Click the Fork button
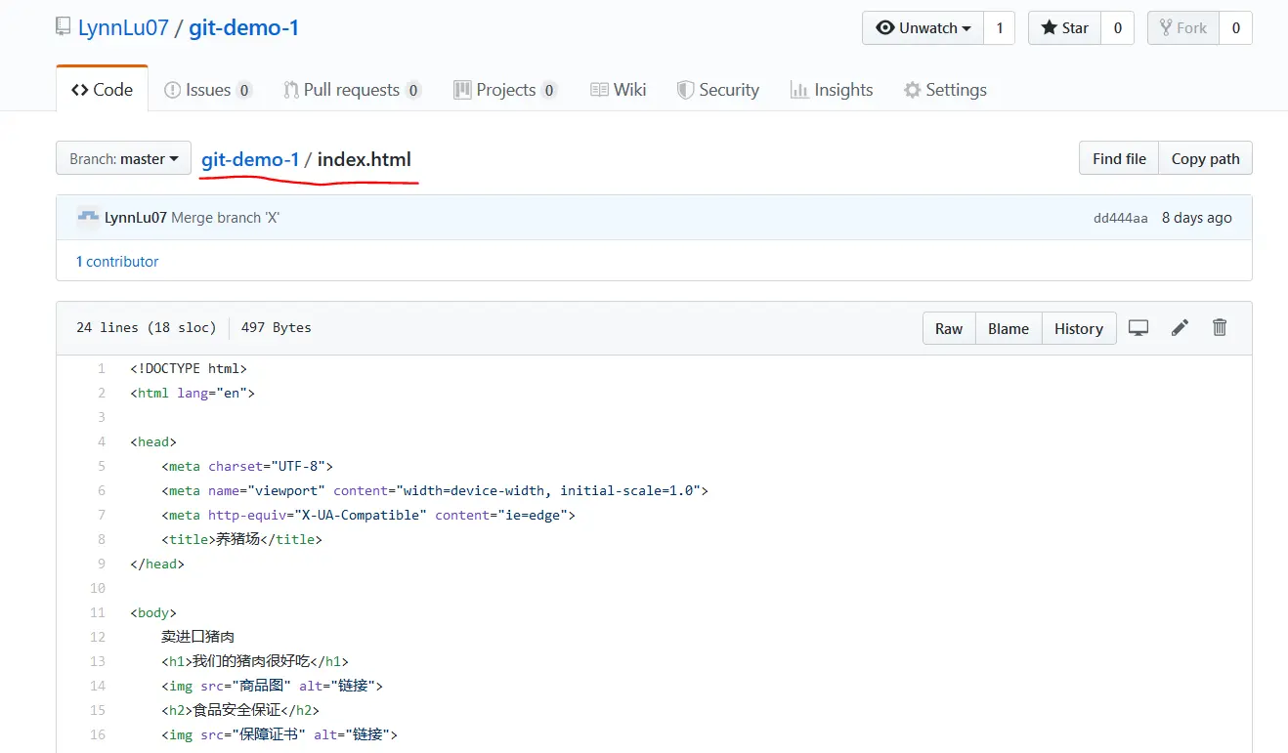Viewport: 1288px width, 753px height. pos(1182,27)
